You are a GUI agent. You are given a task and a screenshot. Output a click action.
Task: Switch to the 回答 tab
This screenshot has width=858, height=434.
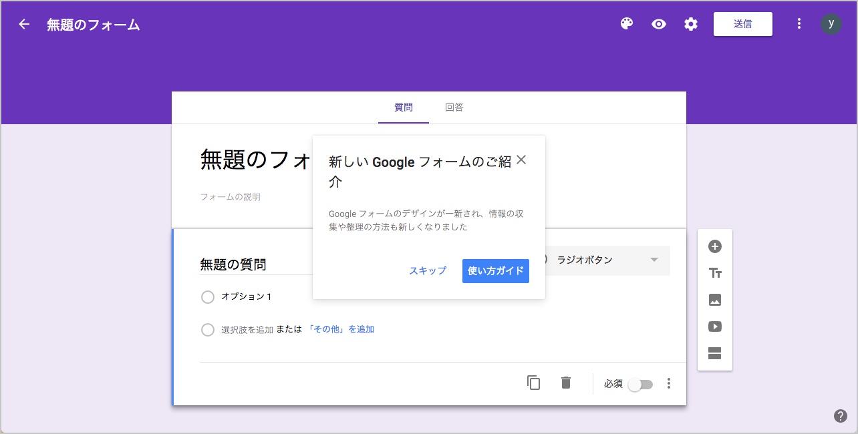[x=454, y=107]
